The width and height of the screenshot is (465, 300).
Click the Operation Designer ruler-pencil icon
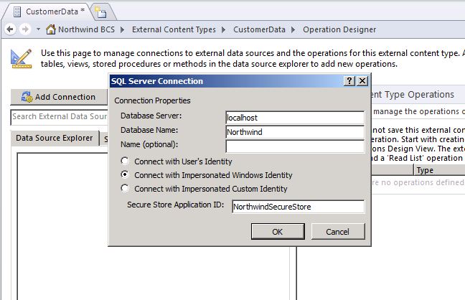[x=21, y=58]
